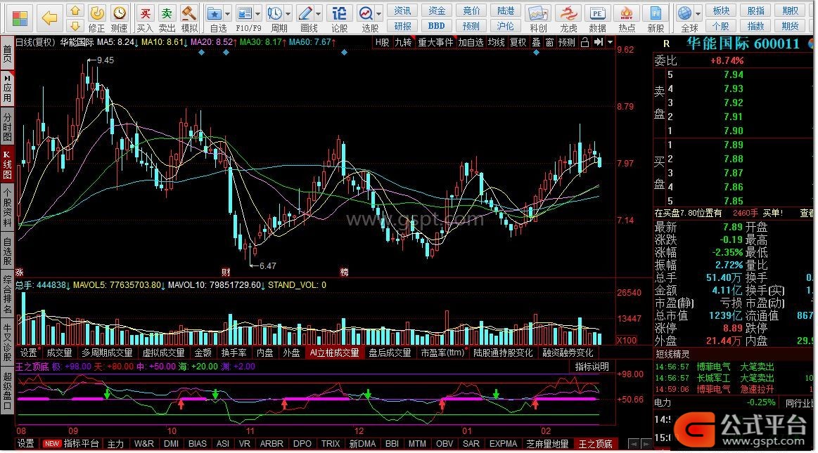Click the red 买入 buy icon
818x453 pixels.
145,13
